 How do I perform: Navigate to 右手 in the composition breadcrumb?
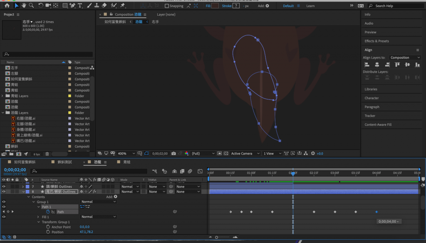tap(156, 22)
